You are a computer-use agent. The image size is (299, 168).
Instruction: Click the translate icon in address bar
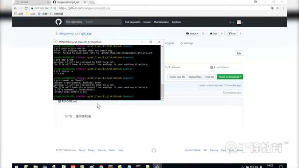coord(272,8)
